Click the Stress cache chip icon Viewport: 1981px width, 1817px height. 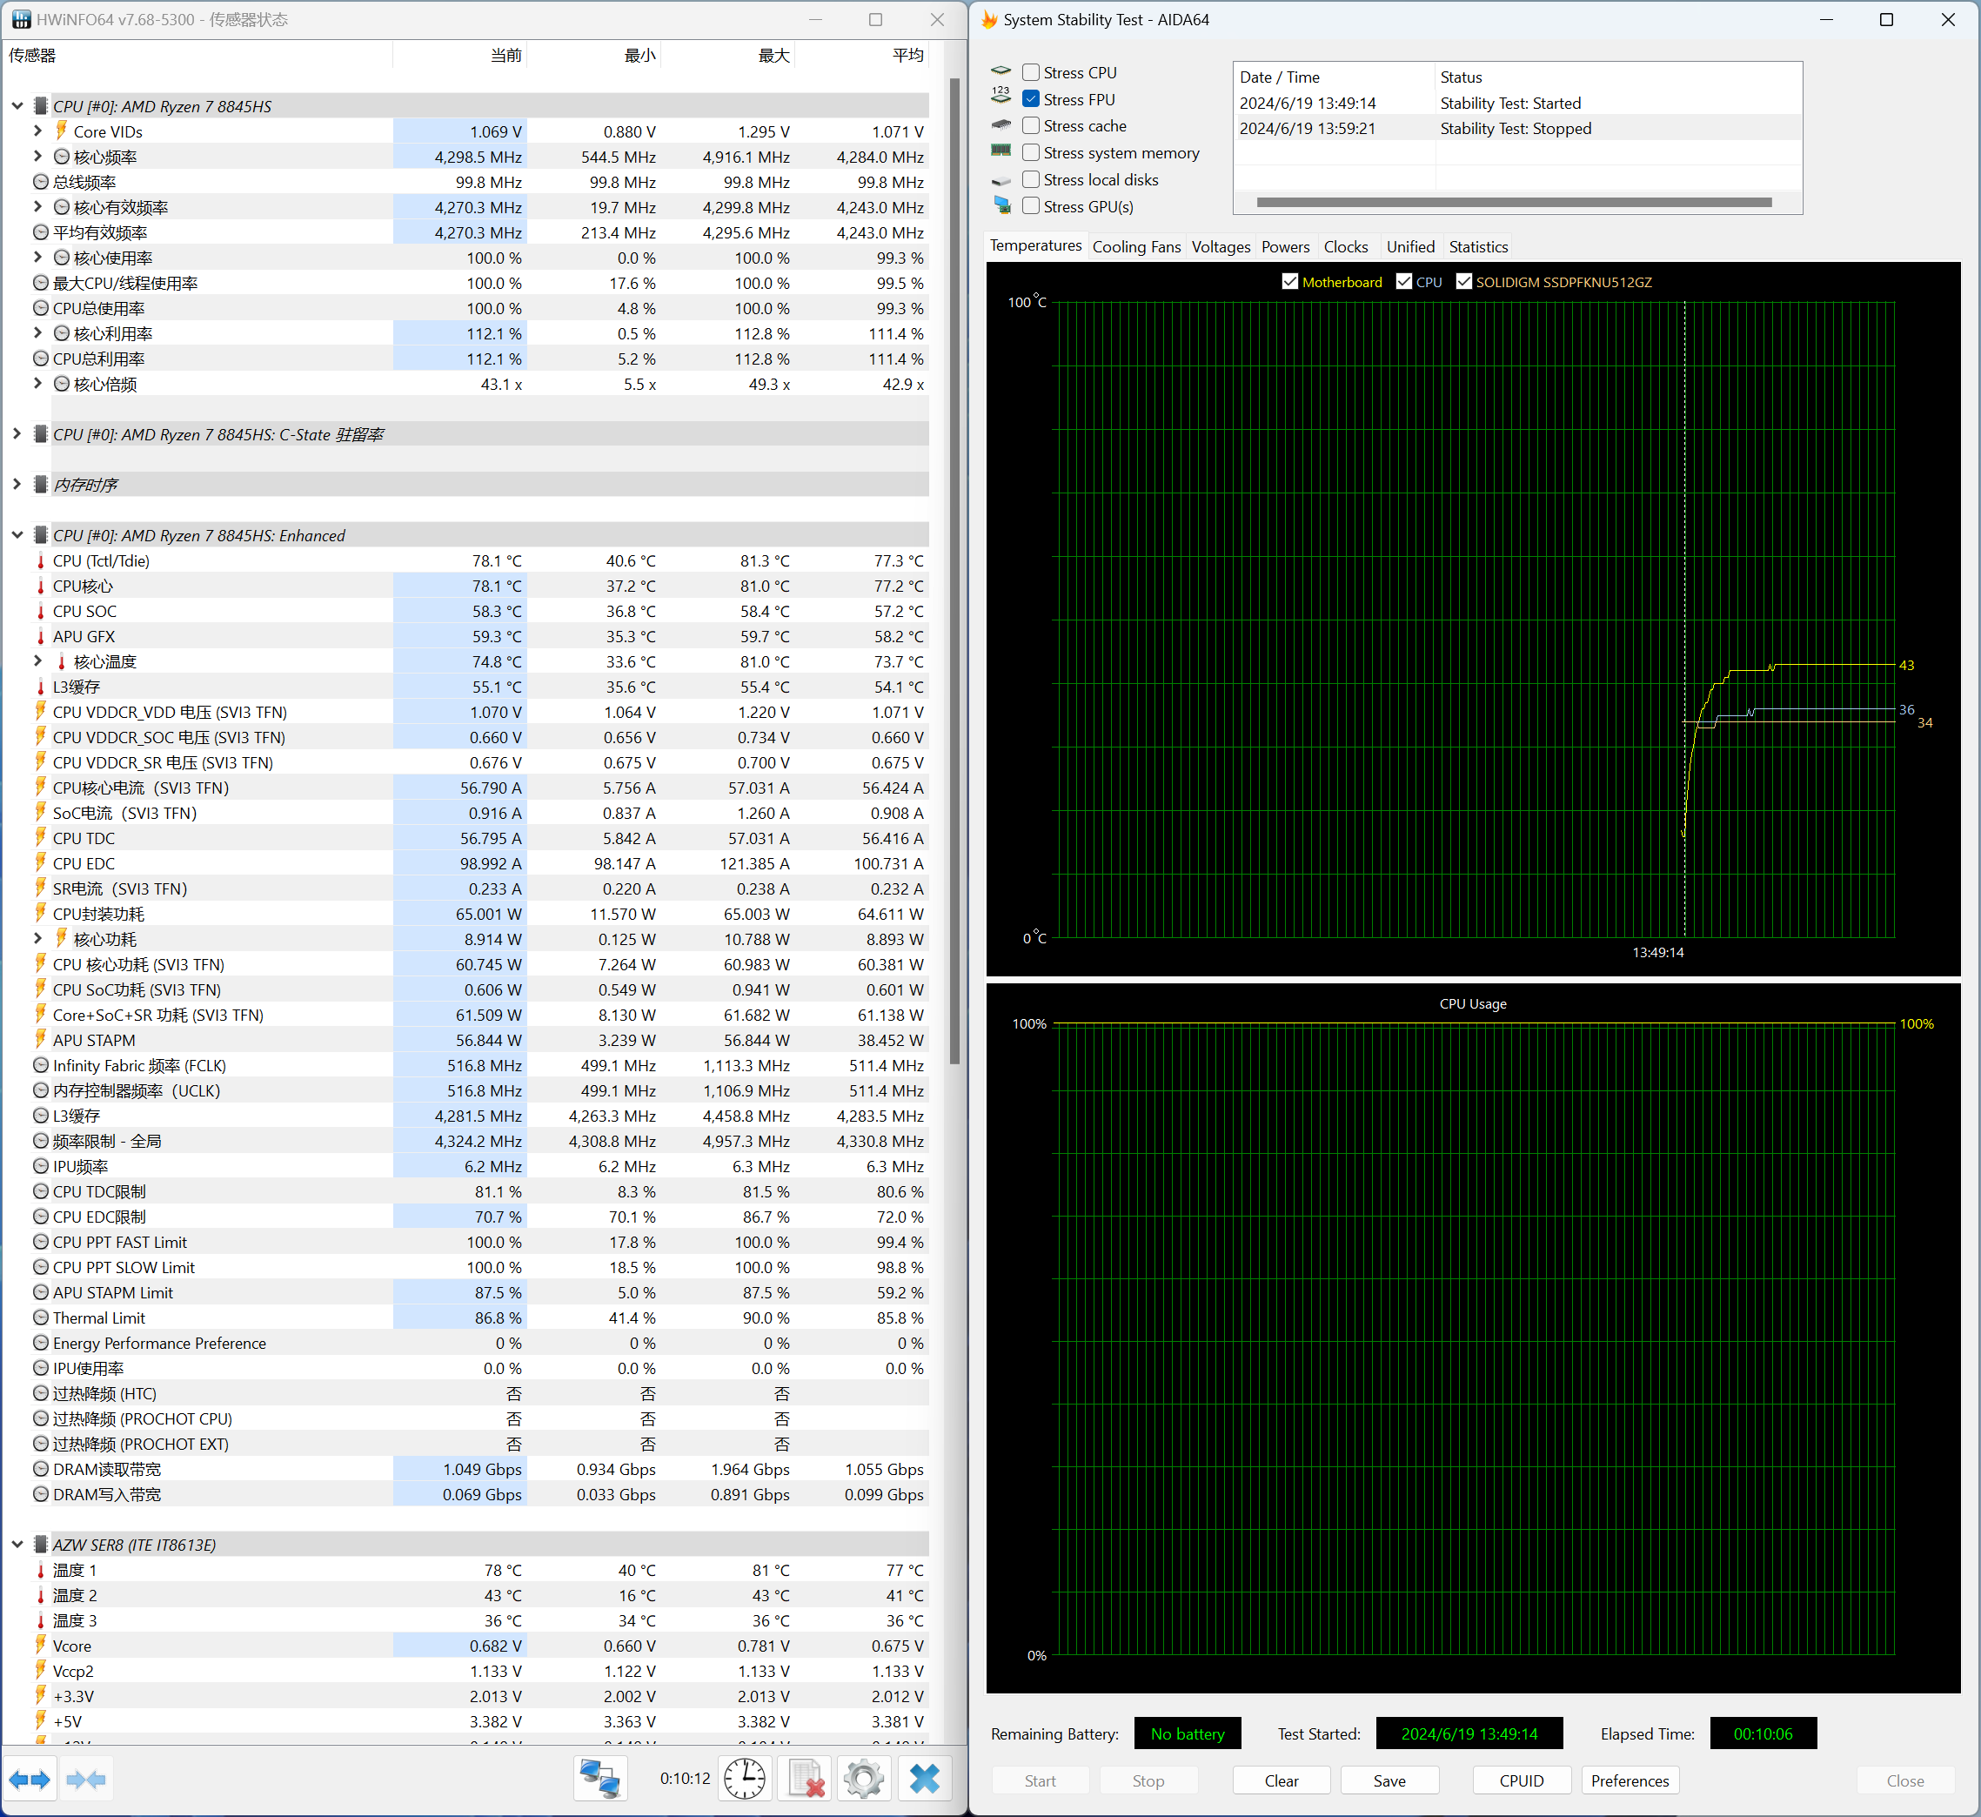click(x=1001, y=124)
